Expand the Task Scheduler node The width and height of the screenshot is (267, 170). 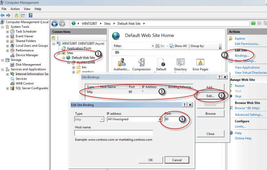(8, 32)
